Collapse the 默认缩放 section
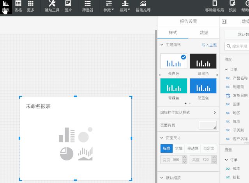 162,178
